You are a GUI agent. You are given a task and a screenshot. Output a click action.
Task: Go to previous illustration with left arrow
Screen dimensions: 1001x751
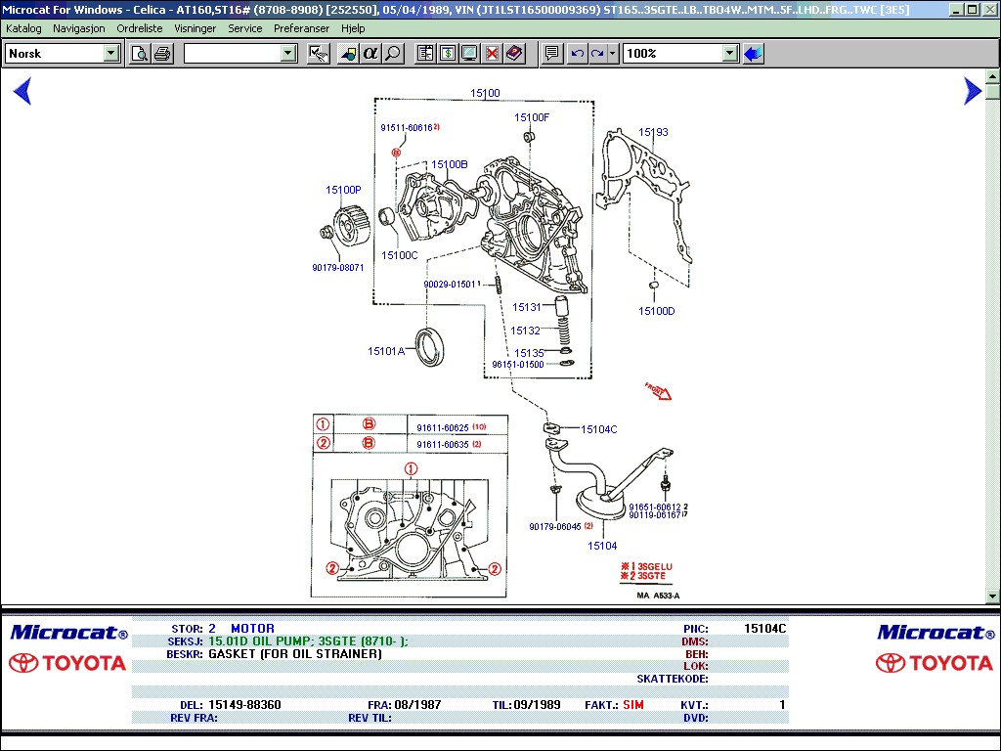click(22, 91)
